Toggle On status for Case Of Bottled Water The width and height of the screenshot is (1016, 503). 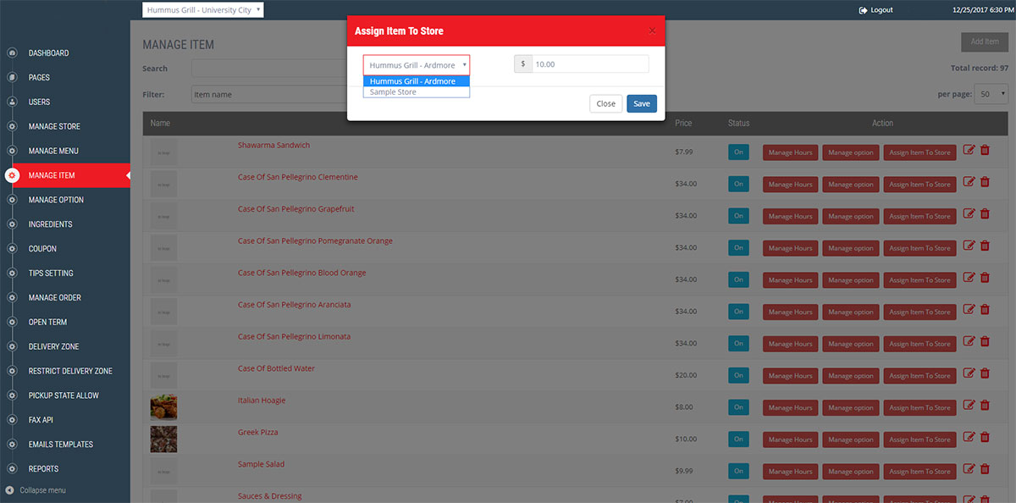pos(738,376)
